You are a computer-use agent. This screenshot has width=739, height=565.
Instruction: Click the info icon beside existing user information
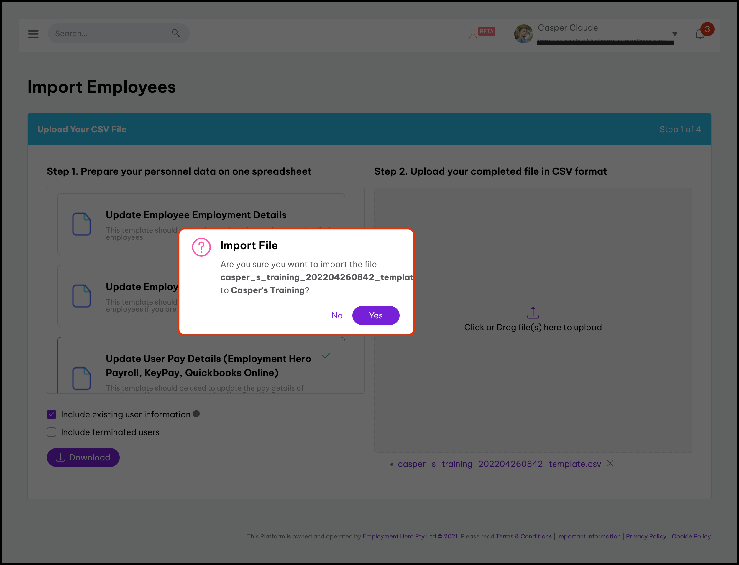196,414
